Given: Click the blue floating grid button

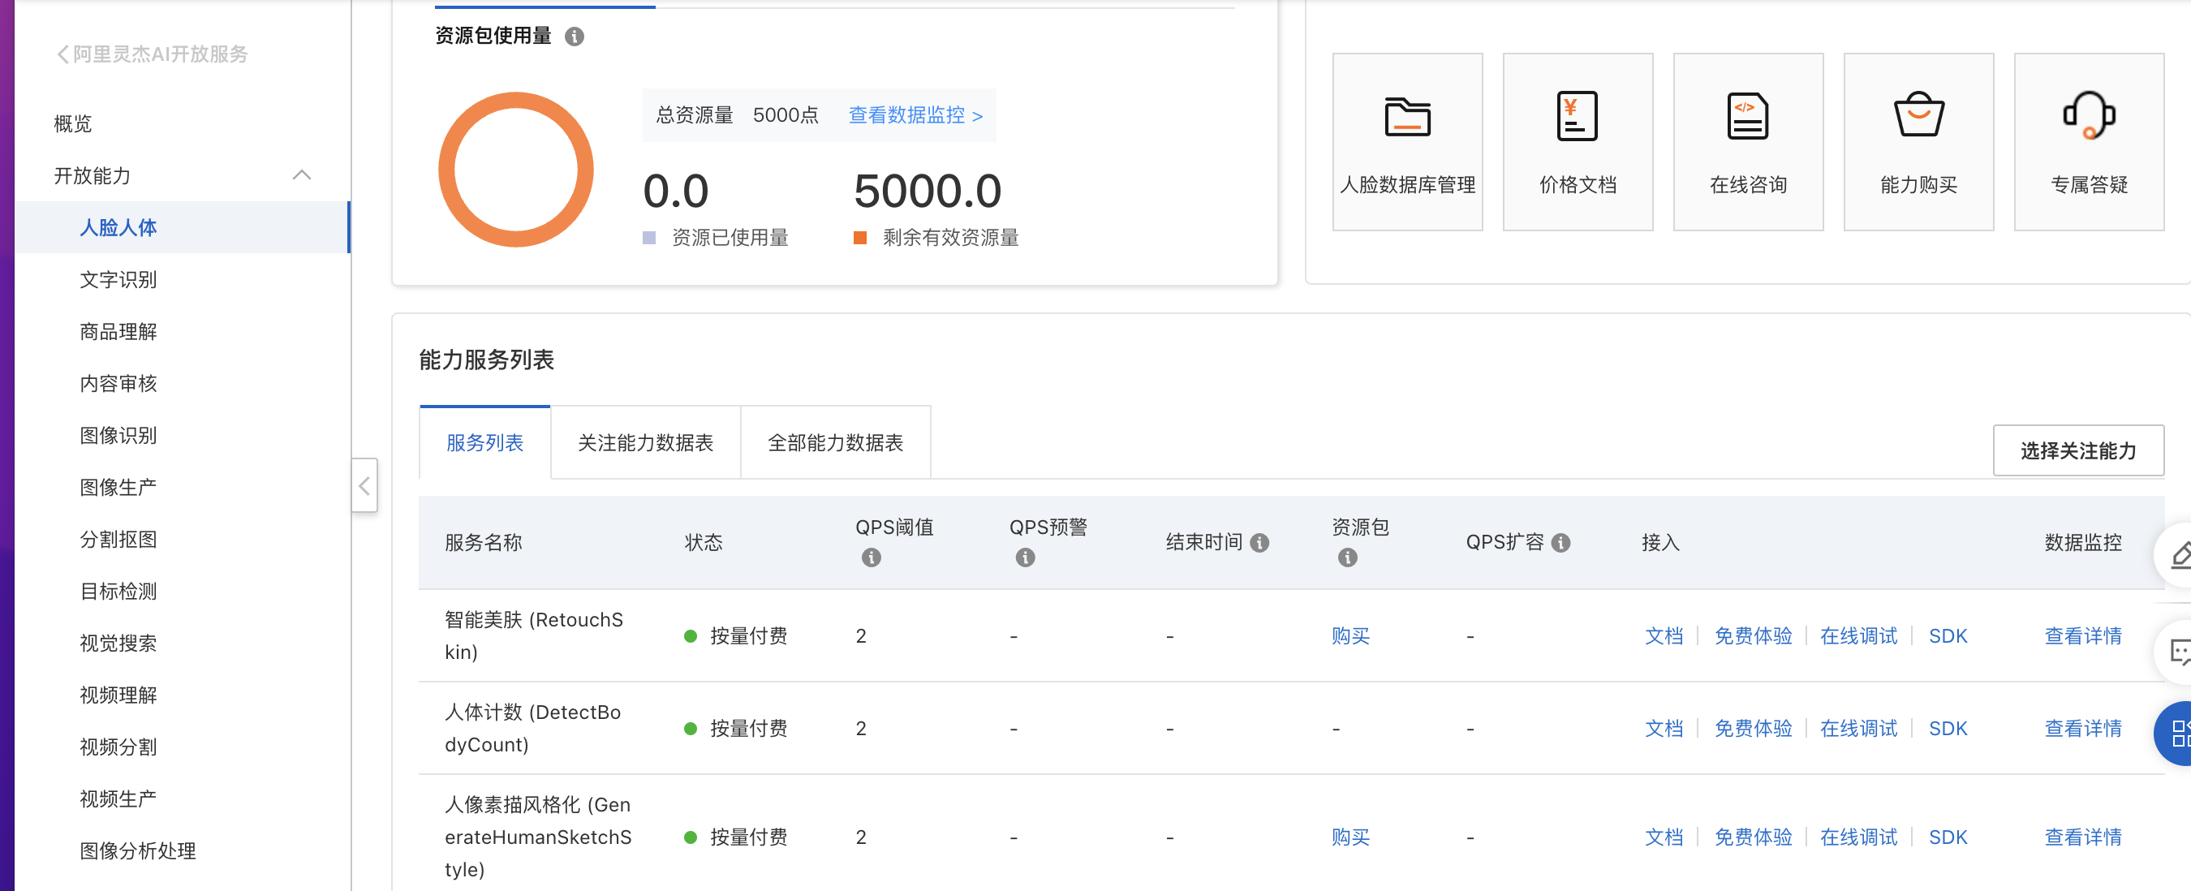Looking at the screenshot, I should click(2175, 733).
